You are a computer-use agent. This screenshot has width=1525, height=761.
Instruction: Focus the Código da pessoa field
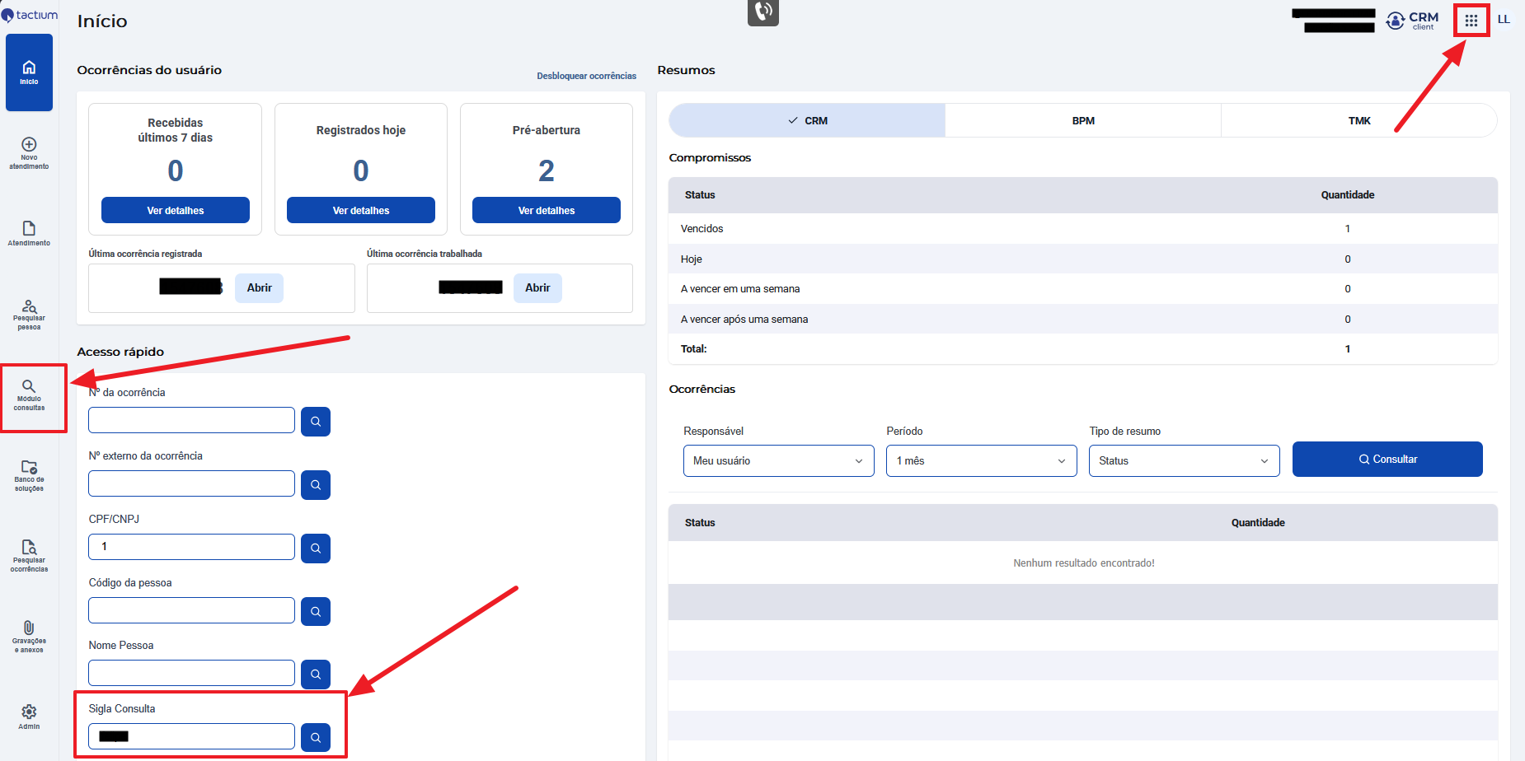tap(191, 610)
